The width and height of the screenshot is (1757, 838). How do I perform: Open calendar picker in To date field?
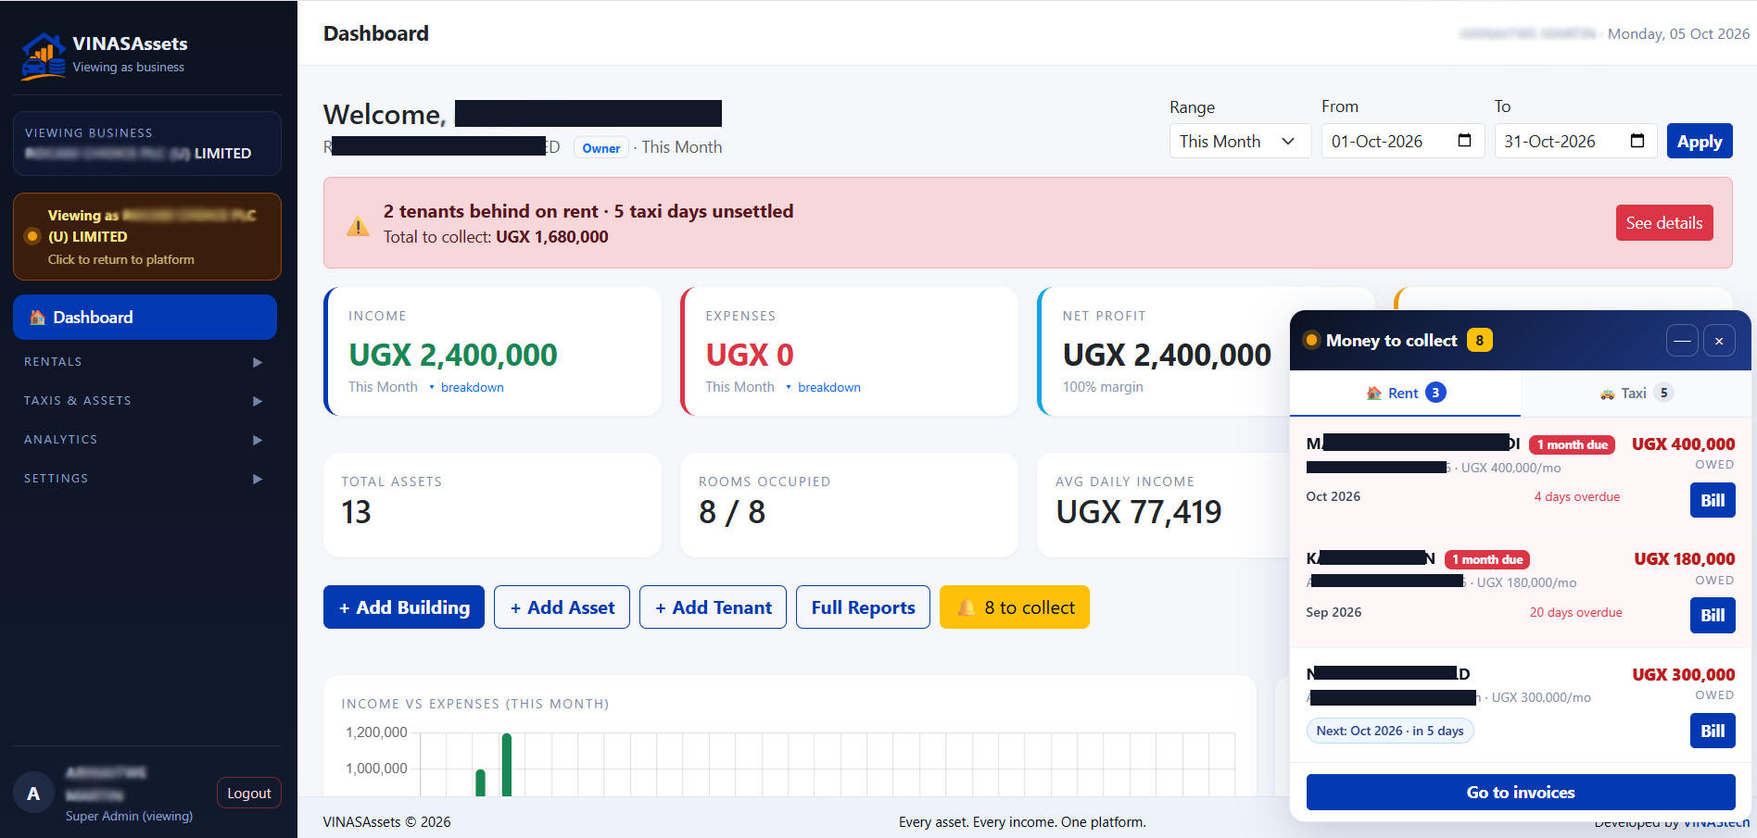pyautogui.click(x=1637, y=141)
